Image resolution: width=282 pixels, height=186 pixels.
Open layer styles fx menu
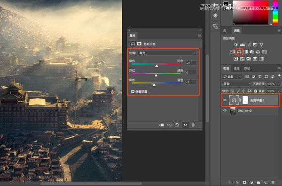pos(237,182)
